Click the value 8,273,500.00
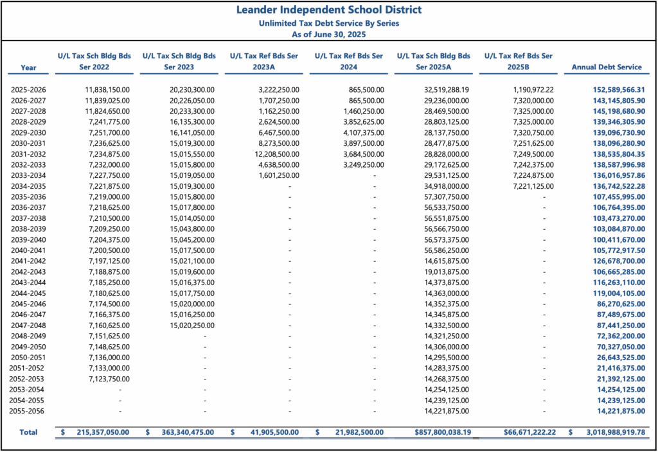The image size is (658, 452). (x=279, y=143)
